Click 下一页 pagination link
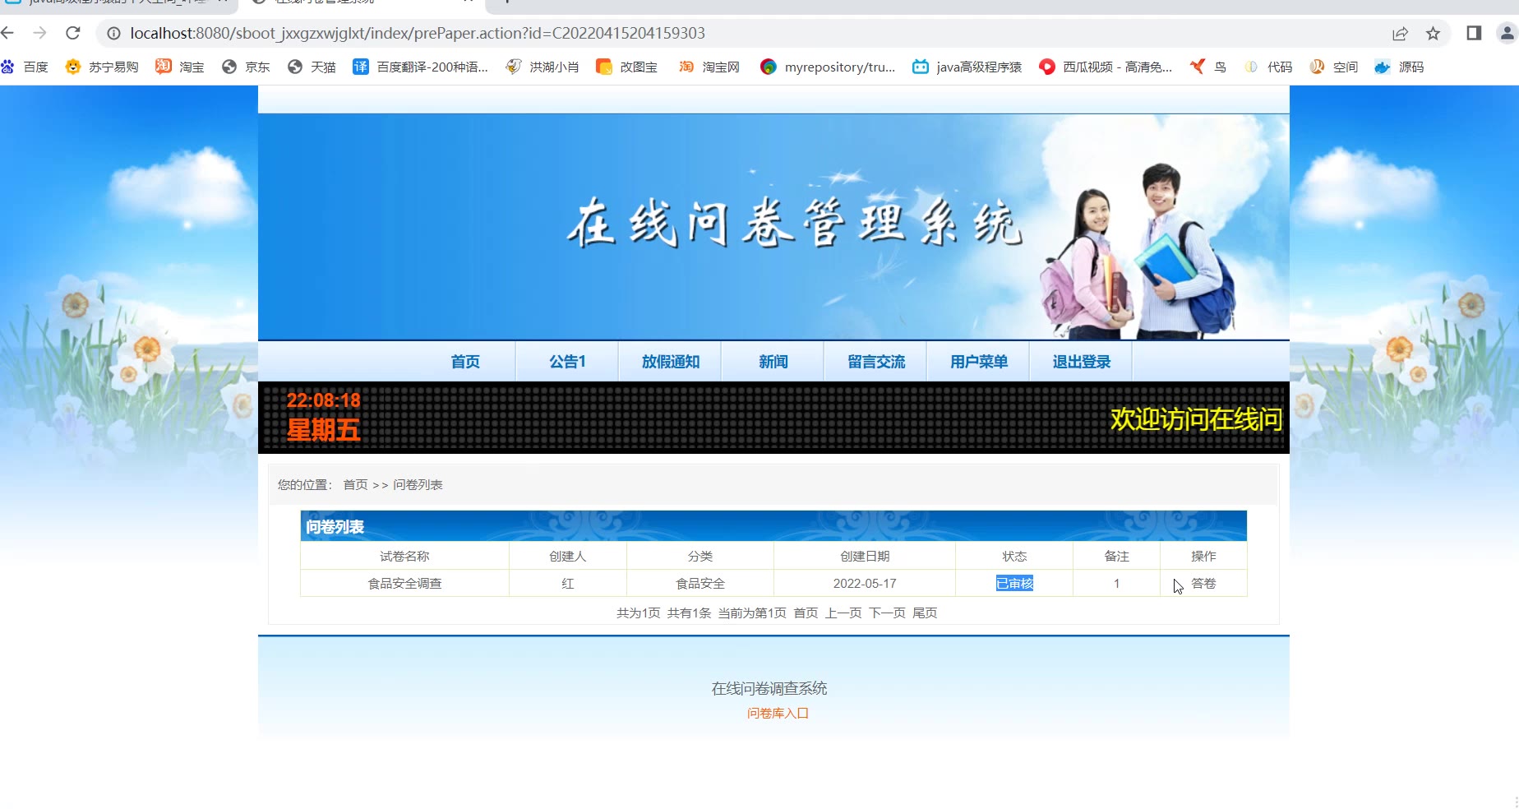The width and height of the screenshot is (1519, 809). tap(887, 613)
